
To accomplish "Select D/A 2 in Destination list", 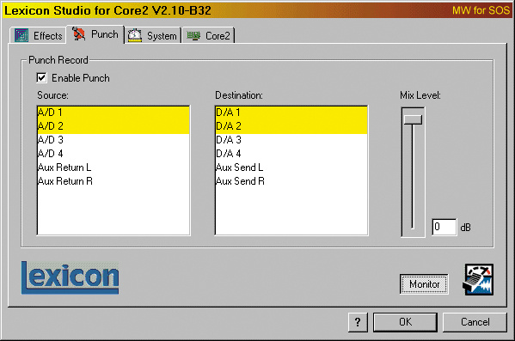I will coord(291,126).
